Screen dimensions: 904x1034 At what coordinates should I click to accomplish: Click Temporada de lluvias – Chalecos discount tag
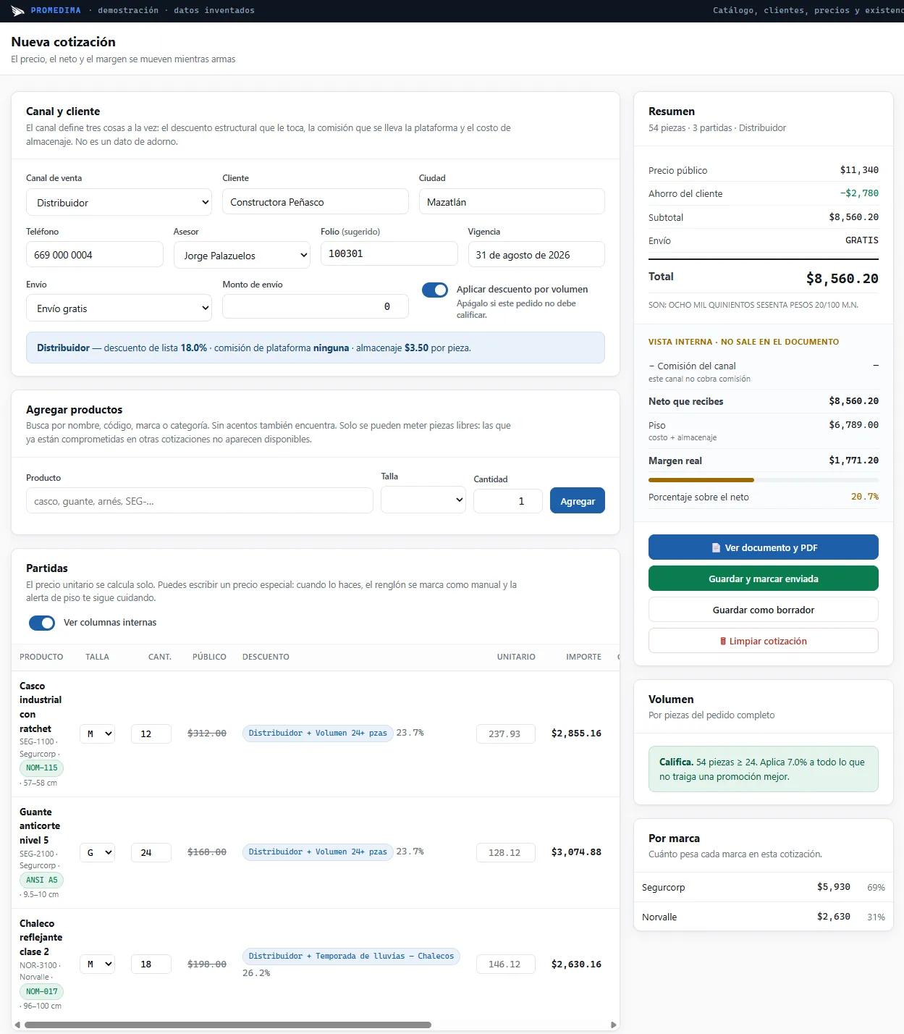click(x=351, y=957)
